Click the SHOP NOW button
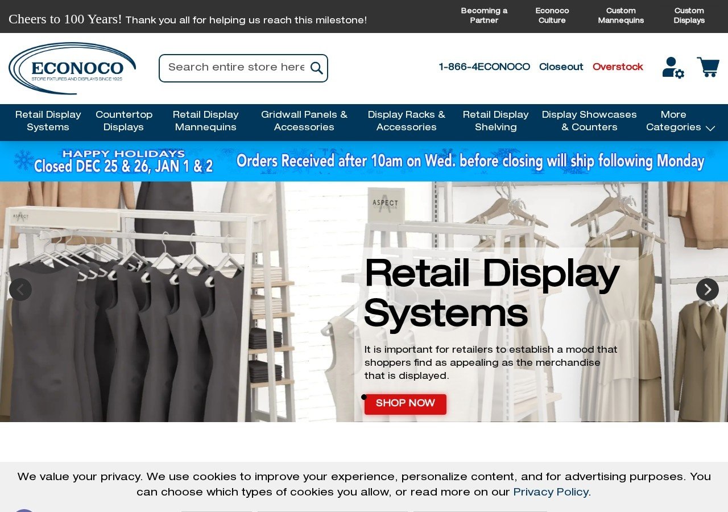 pos(405,404)
